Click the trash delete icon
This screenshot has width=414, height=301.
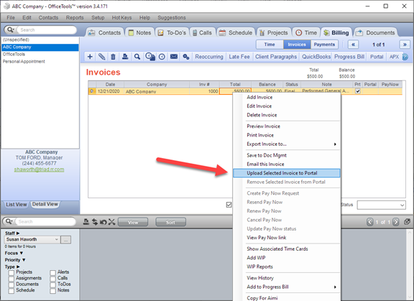(x=113, y=57)
